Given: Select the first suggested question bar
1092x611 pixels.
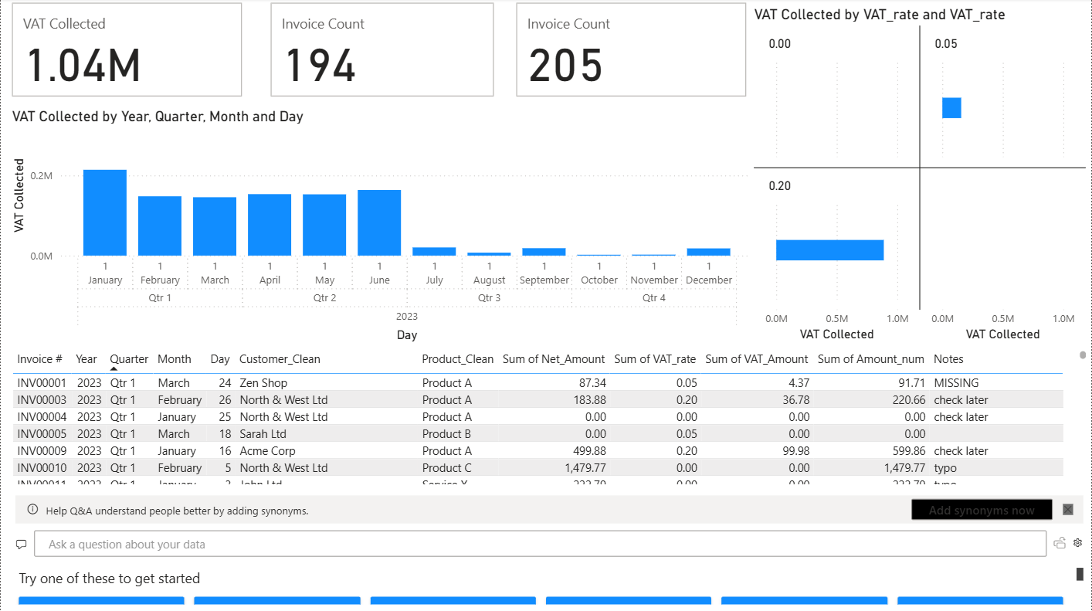Looking at the screenshot, I should pos(101,601).
